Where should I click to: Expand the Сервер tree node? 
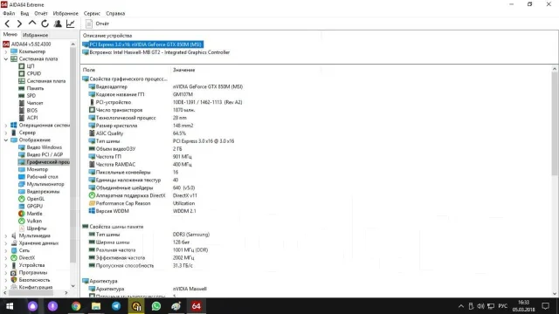(5, 133)
